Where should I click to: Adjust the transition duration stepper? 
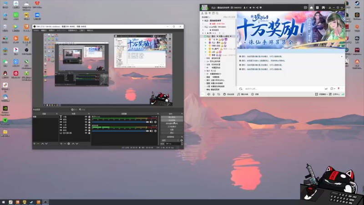click(182, 144)
